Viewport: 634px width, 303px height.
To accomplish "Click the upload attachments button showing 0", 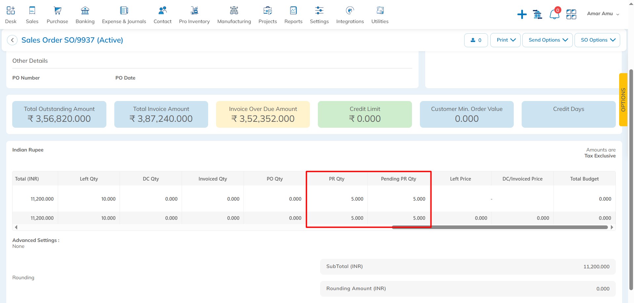I will (476, 40).
